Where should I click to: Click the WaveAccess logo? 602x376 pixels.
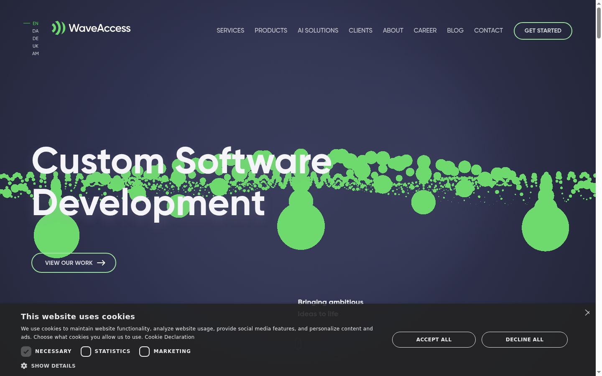pyautogui.click(x=91, y=28)
